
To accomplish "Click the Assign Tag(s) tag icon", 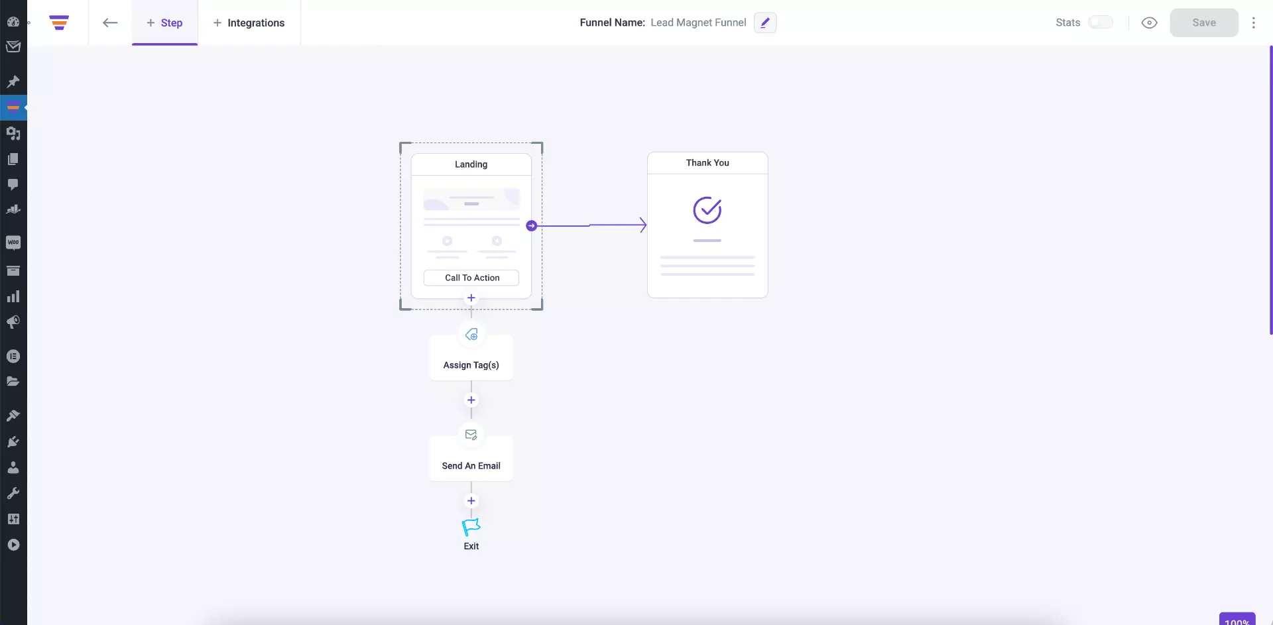I will pyautogui.click(x=471, y=335).
